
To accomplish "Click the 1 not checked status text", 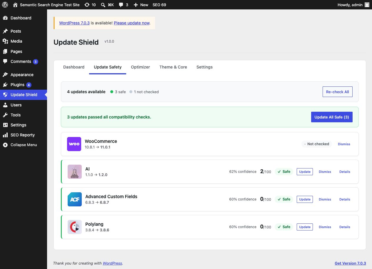I will point(146,92).
